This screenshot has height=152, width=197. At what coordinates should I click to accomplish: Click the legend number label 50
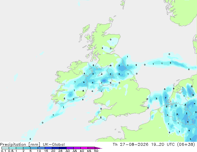pyautogui.click(x=96, y=151)
